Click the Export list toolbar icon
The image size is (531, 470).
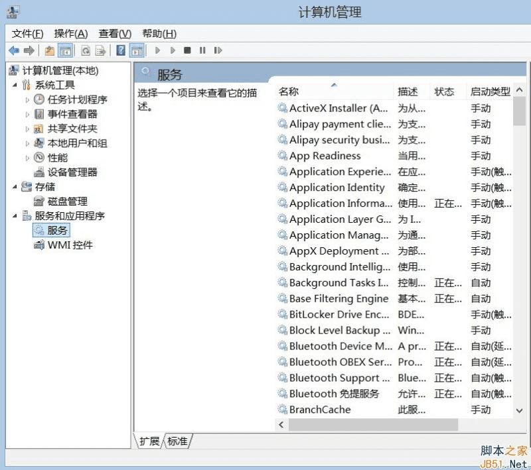tap(101, 51)
